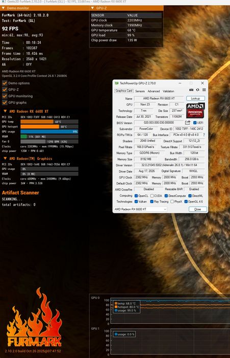This screenshot has width=230, height=358.
Task: Click the GPU-Z screenshot camera icon
Action: tap(191, 90)
